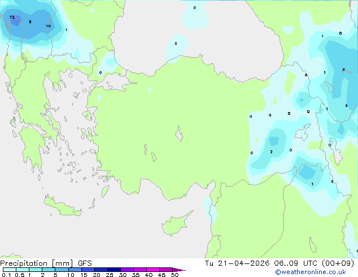Image resolution: width=358 pixels, height=277 pixels.
Task: Click the 40–45 mm magenta legend swatch
Action: pyautogui.click(x=153, y=270)
